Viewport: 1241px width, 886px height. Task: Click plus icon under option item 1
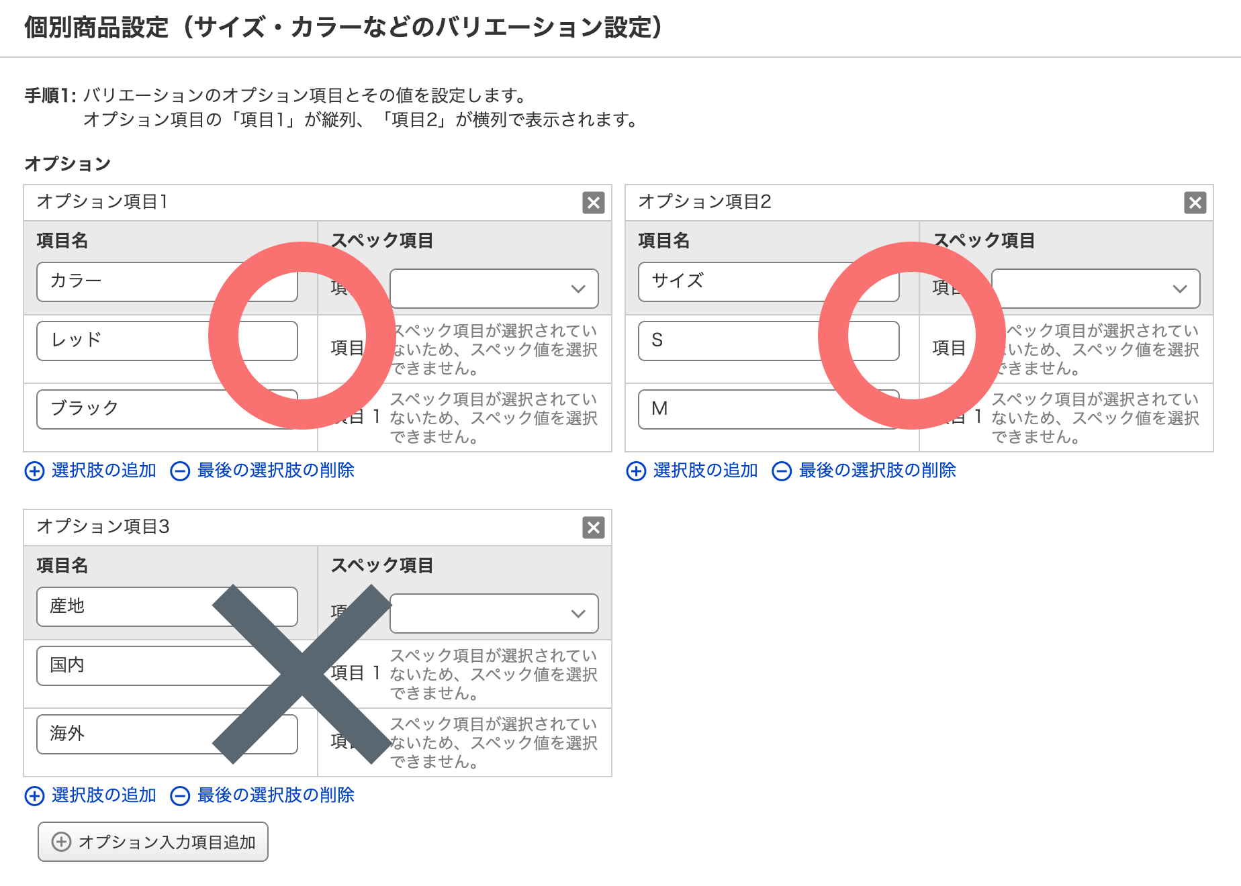tap(35, 471)
